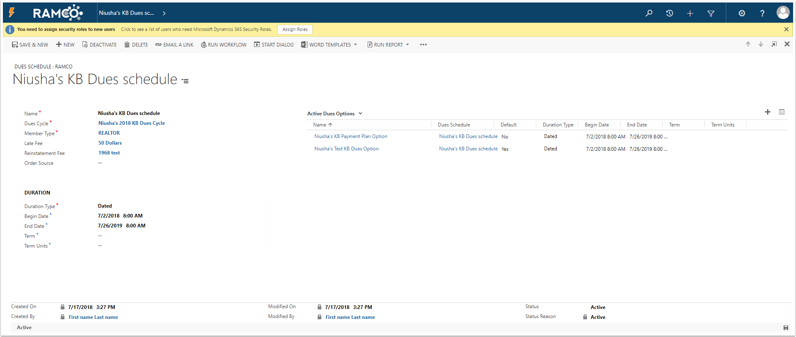Click Start Dialog
796x337 pixels.
pyautogui.click(x=274, y=44)
